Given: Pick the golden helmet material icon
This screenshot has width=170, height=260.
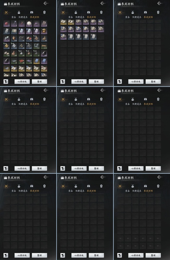Looking at the screenshot, I should (x=44, y=31).
